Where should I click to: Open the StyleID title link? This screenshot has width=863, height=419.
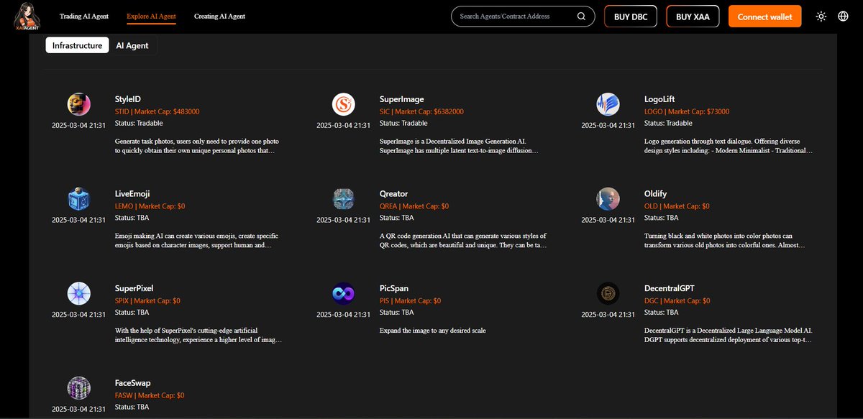point(128,99)
